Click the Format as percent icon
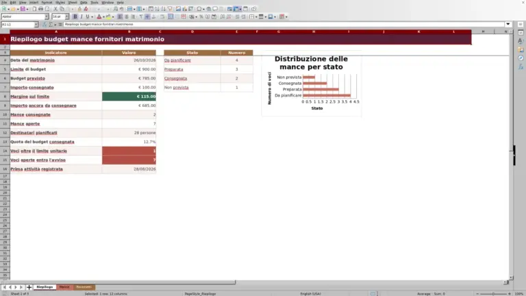The width and height of the screenshot is (526, 296). [x=201, y=16]
